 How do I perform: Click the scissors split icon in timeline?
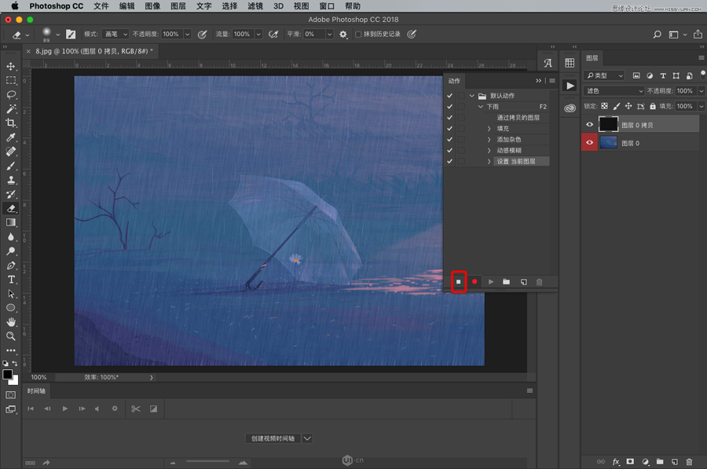click(x=135, y=409)
